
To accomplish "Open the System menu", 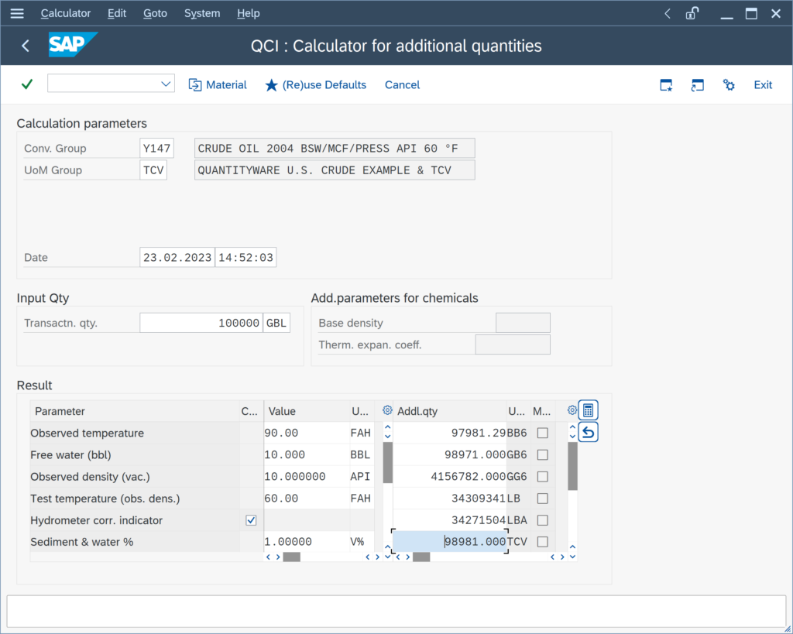I will [202, 13].
